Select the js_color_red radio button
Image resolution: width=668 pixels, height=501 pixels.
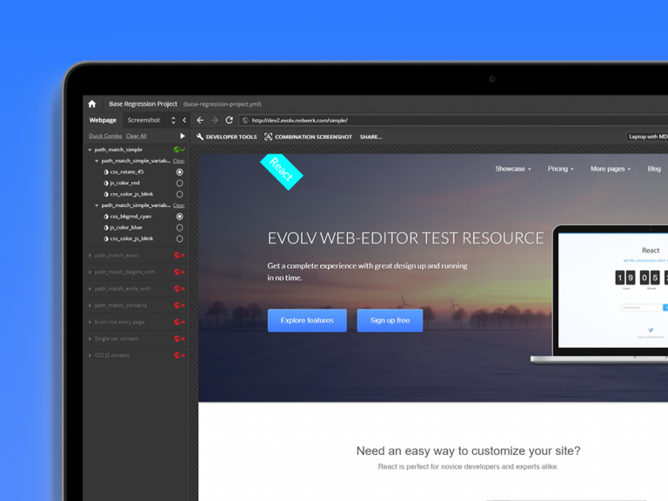pos(180,184)
